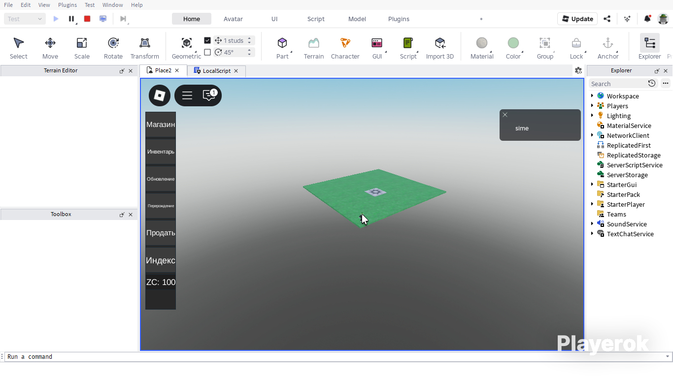This screenshot has width=673, height=378.
Task: Toggle the Anchor tool
Action: click(608, 48)
